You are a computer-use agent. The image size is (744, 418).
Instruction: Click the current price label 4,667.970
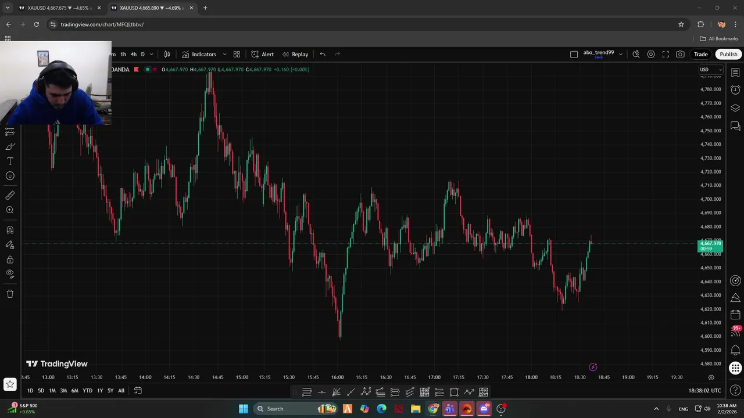coord(710,246)
